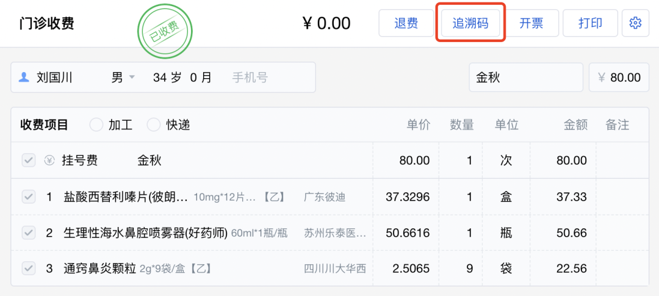This screenshot has width=659, height=296.
Task: Click the 开票 invoice button
Action: pyautogui.click(x=531, y=23)
